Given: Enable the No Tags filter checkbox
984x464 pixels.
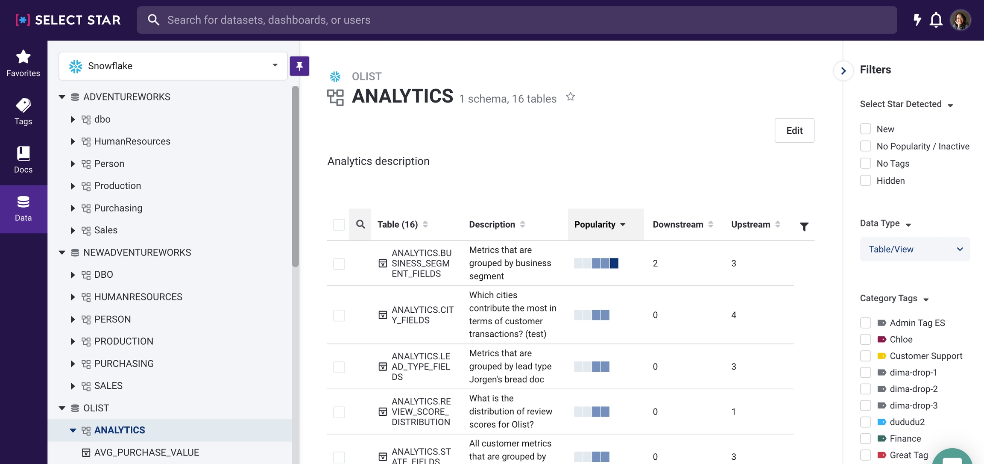Looking at the screenshot, I should click(865, 164).
